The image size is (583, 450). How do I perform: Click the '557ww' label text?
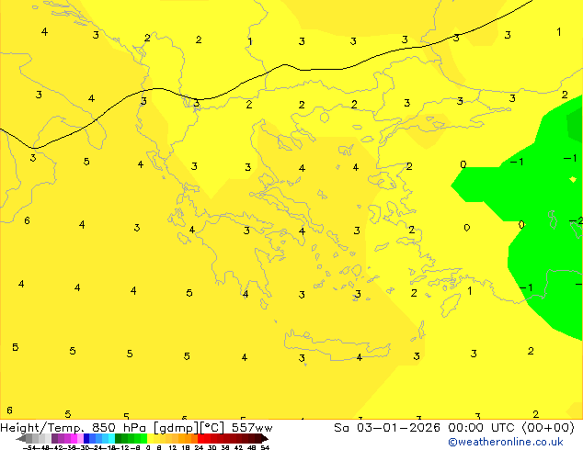(x=252, y=428)
